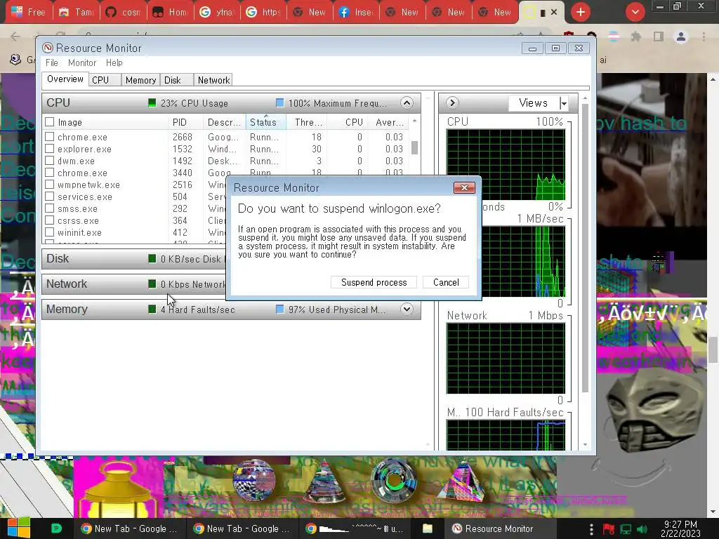Image resolution: width=719 pixels, height=539 pixels.
Task: Select the Overview tab
Action: coord(65,79)
